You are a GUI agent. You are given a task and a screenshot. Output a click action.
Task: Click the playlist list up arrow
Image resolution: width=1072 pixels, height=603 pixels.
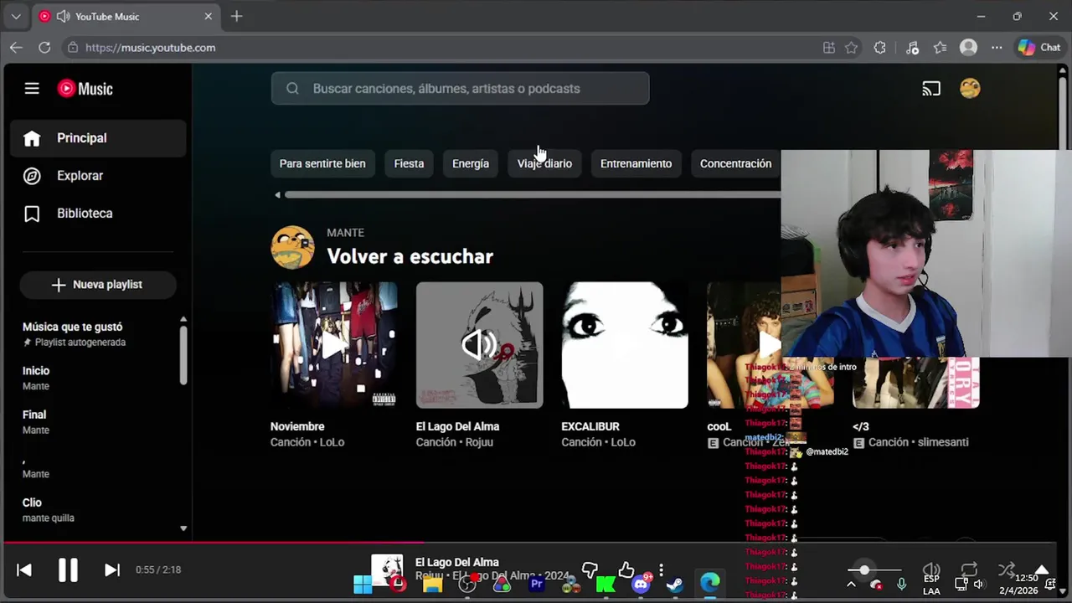coord(183,320)
